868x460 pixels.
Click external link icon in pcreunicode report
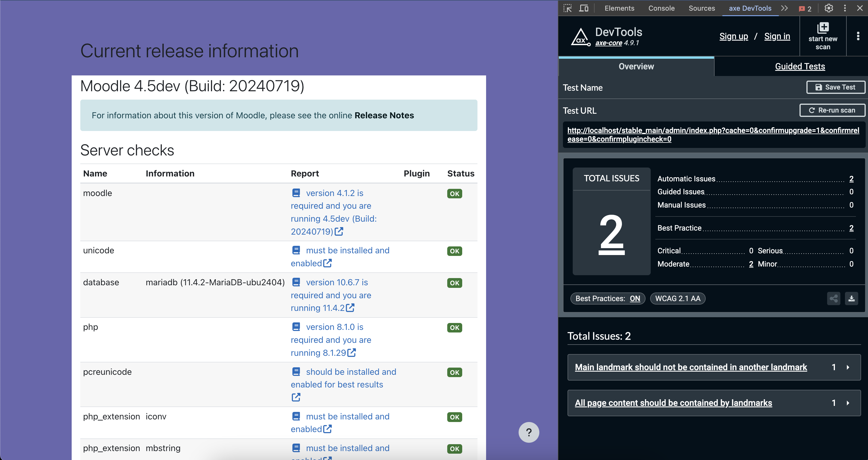click(296, 397)
